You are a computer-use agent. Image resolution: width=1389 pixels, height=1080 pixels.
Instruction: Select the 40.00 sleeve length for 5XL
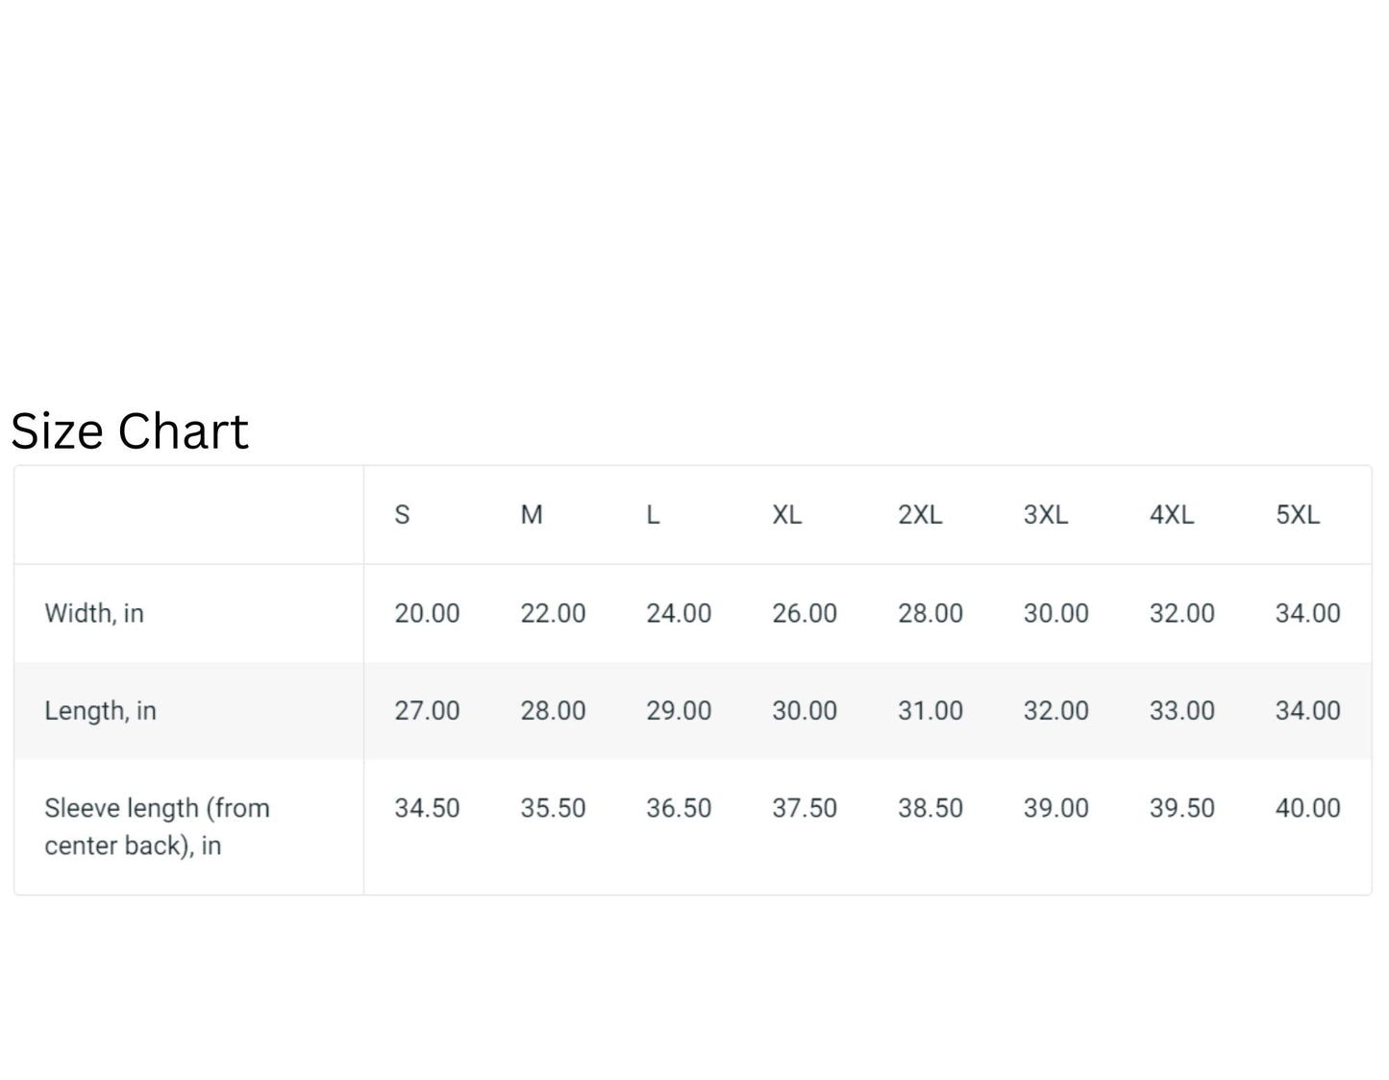pos(1307,808)
